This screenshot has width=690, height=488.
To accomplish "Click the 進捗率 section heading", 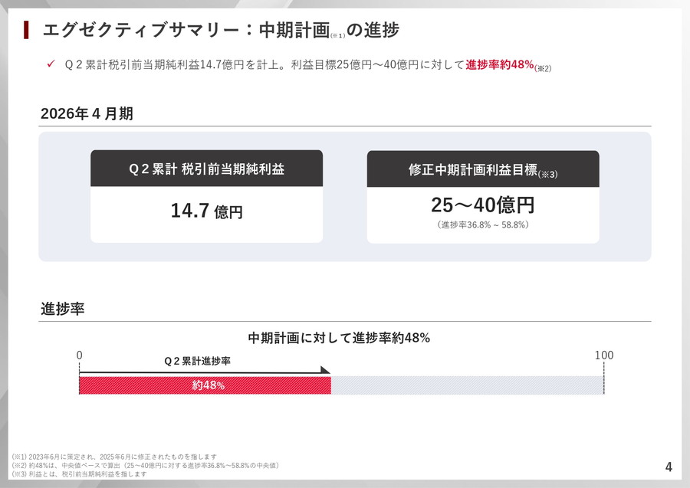I will [x=62, y=309].
